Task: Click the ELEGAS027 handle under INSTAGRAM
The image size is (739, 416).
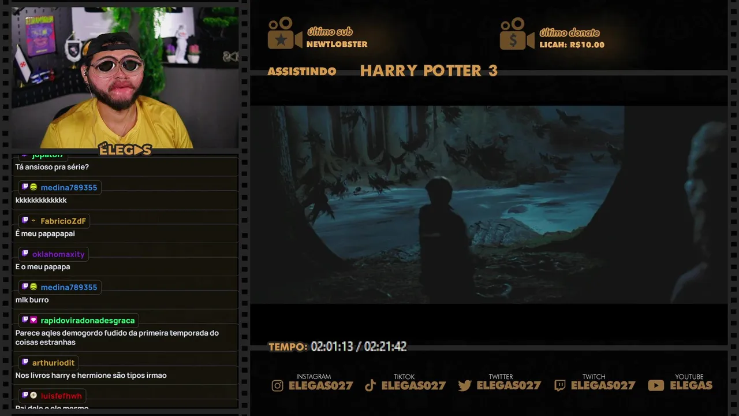Action: tap(320, 385)
